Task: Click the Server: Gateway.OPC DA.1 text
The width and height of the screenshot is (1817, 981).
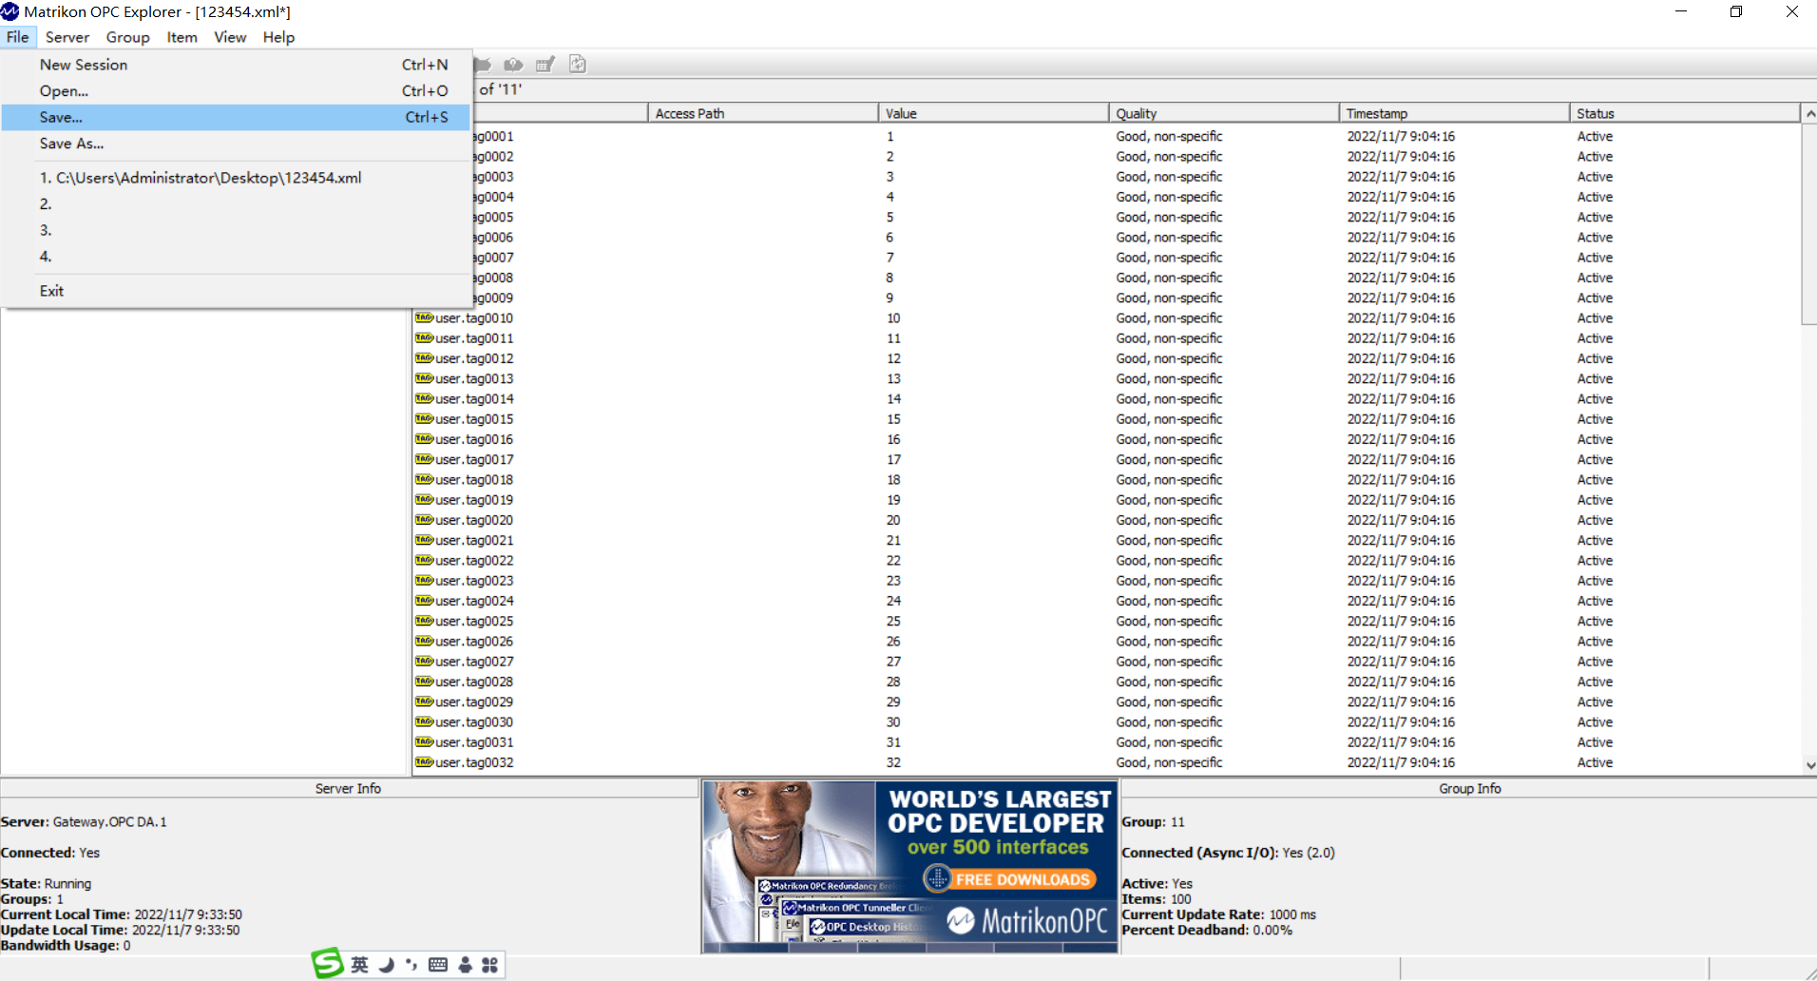Action: 84,821
